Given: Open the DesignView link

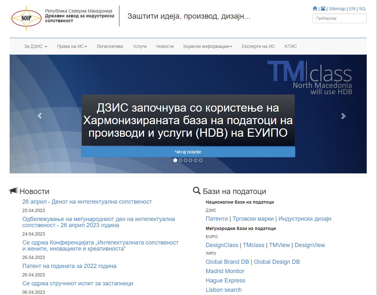Looking at the screenshot, I should 310,245.
